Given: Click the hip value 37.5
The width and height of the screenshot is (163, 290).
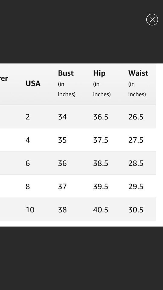Looking at the screenshot, I should [x=101, y=140].
